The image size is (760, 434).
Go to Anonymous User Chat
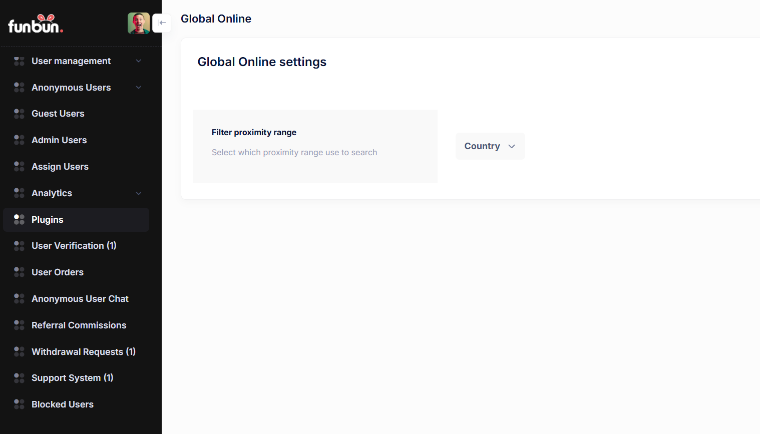pyautogui.click(x=80, y=299)
